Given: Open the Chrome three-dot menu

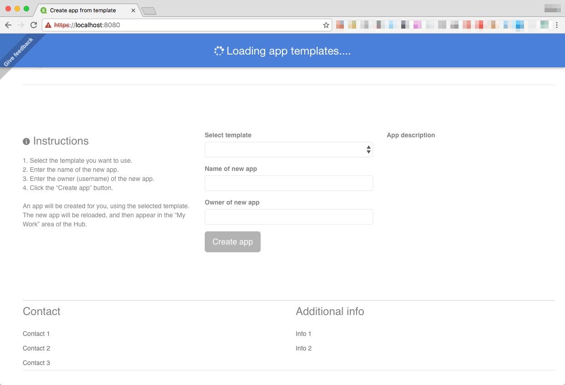Looking at the screenshot, I should click(x=557, y=25).
